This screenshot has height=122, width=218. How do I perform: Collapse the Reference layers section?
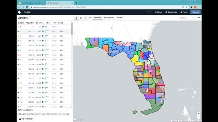pos(71,110)
